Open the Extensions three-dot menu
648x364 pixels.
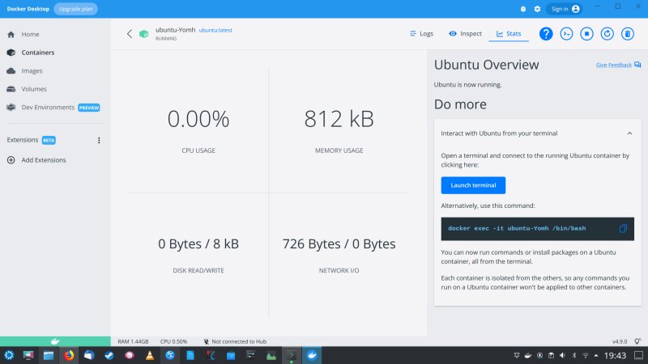pos(99,140)
